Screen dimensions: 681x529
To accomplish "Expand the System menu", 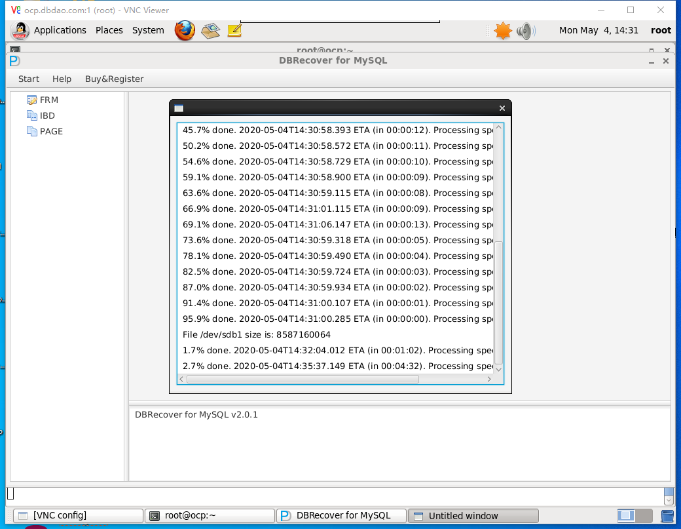I will pos(148,30).
